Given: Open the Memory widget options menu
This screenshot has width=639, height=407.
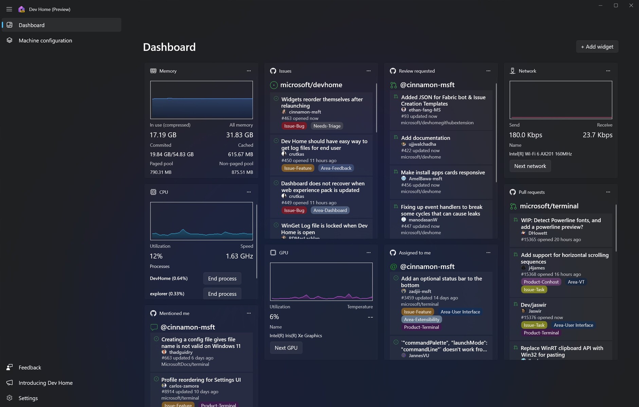Looking at the screenshot, I should pyautogui.click(x=249, y=71).
